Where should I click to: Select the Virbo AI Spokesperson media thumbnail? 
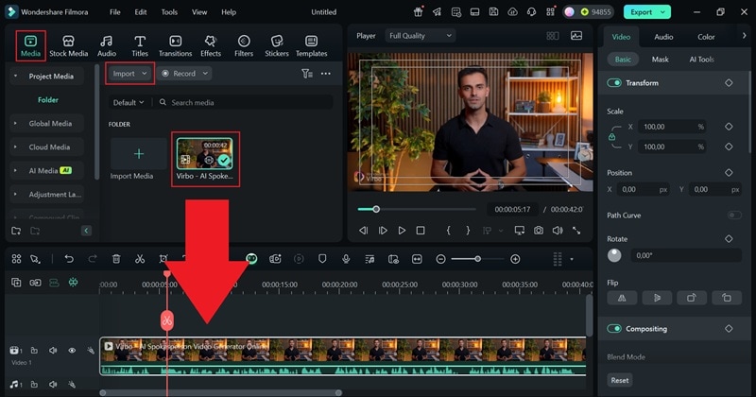[x=204, y=154]
